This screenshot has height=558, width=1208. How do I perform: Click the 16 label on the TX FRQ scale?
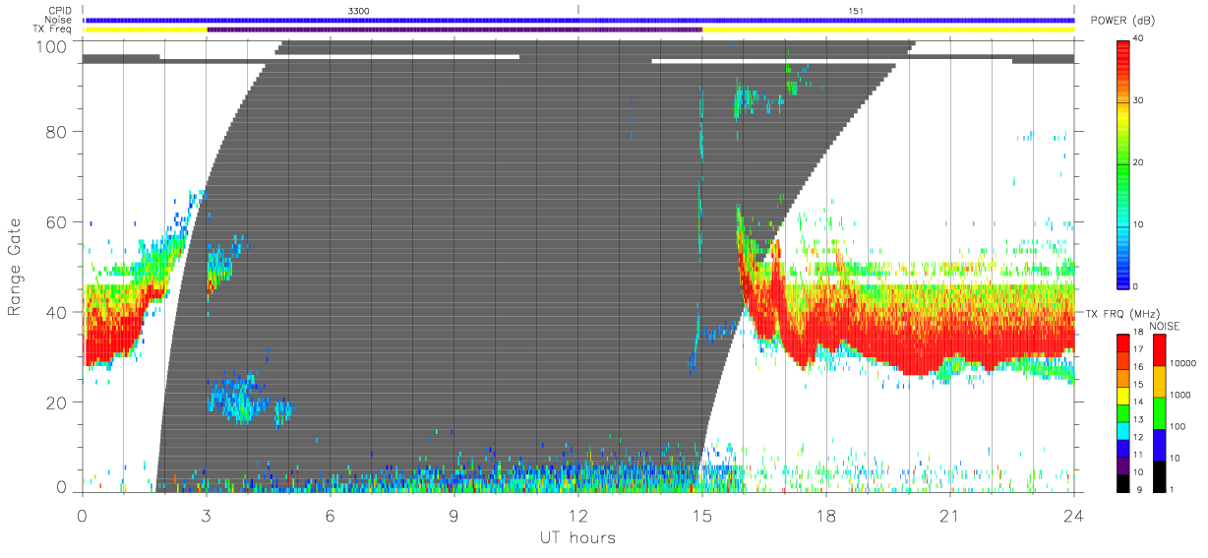pyautogui.click(x=1138, y=367)
